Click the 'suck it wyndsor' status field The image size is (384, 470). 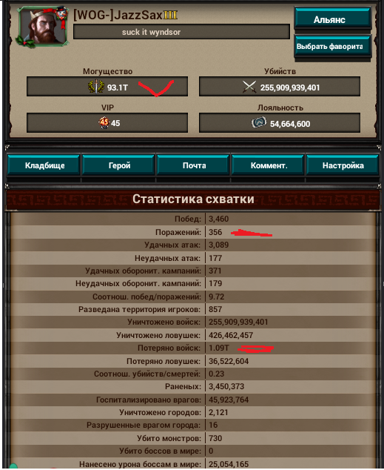(181, 32)
